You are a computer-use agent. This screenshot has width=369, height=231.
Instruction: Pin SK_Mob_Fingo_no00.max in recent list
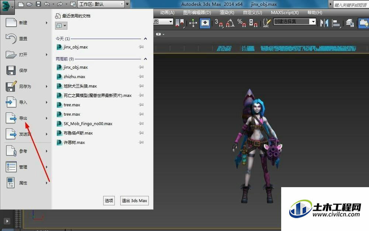tap(141, 123)
